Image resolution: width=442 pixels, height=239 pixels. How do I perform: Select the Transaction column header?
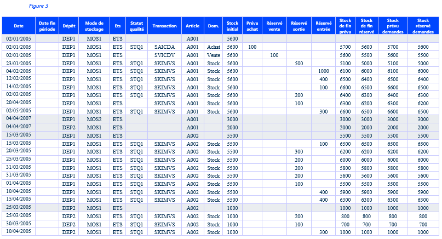pos(165,26)
